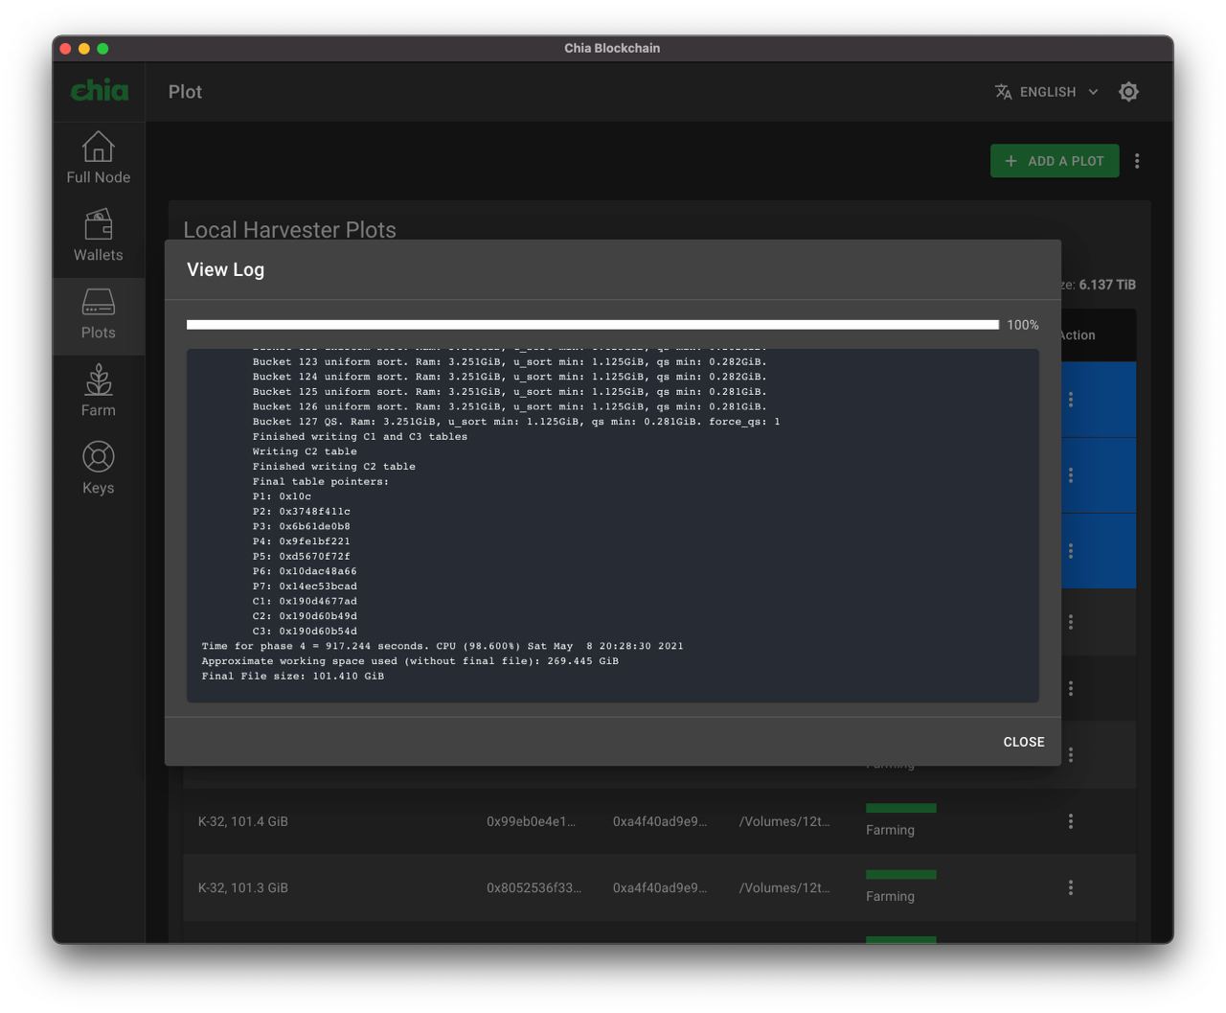Click the '6.137 TiB' total size value
This screenshot has width=1226, height=1013.
pos(1107,285)
